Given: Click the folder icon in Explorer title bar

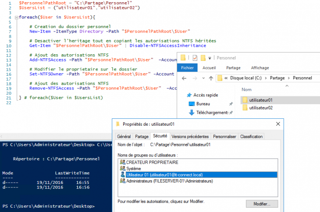Looking at the screenshot, I should (183, 58).
